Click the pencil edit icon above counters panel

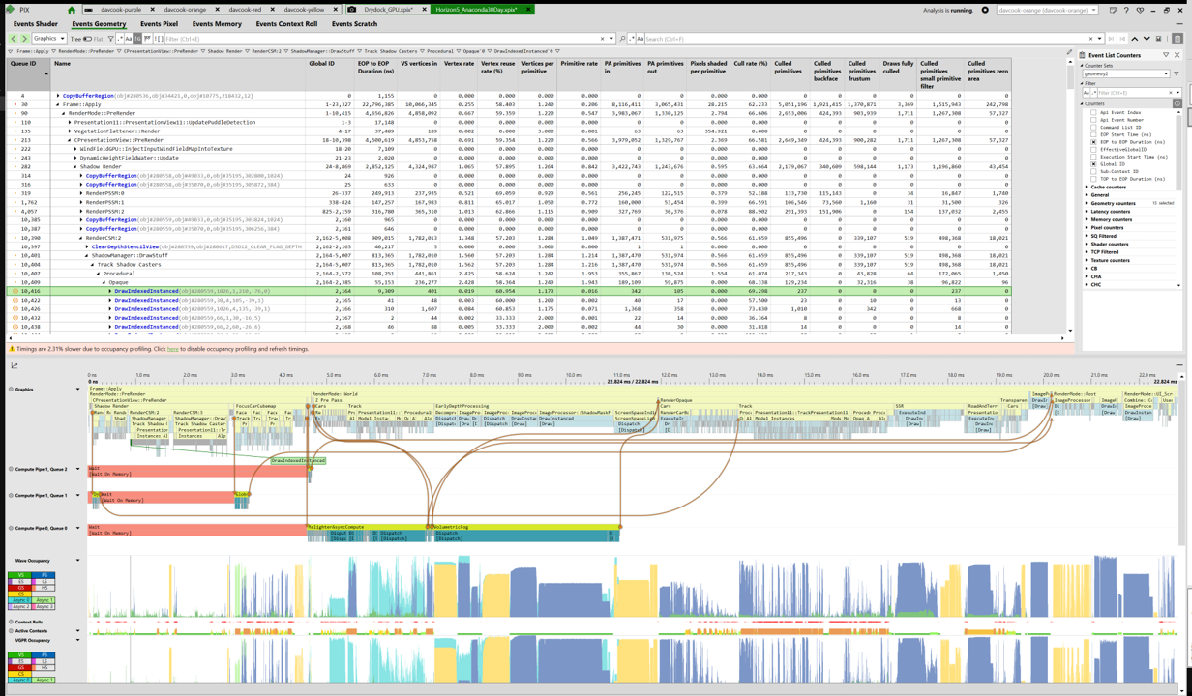pos(1069,52)
